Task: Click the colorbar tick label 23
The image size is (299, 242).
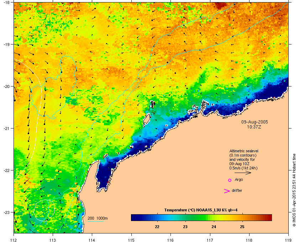Action: click(x=185, y=227)
